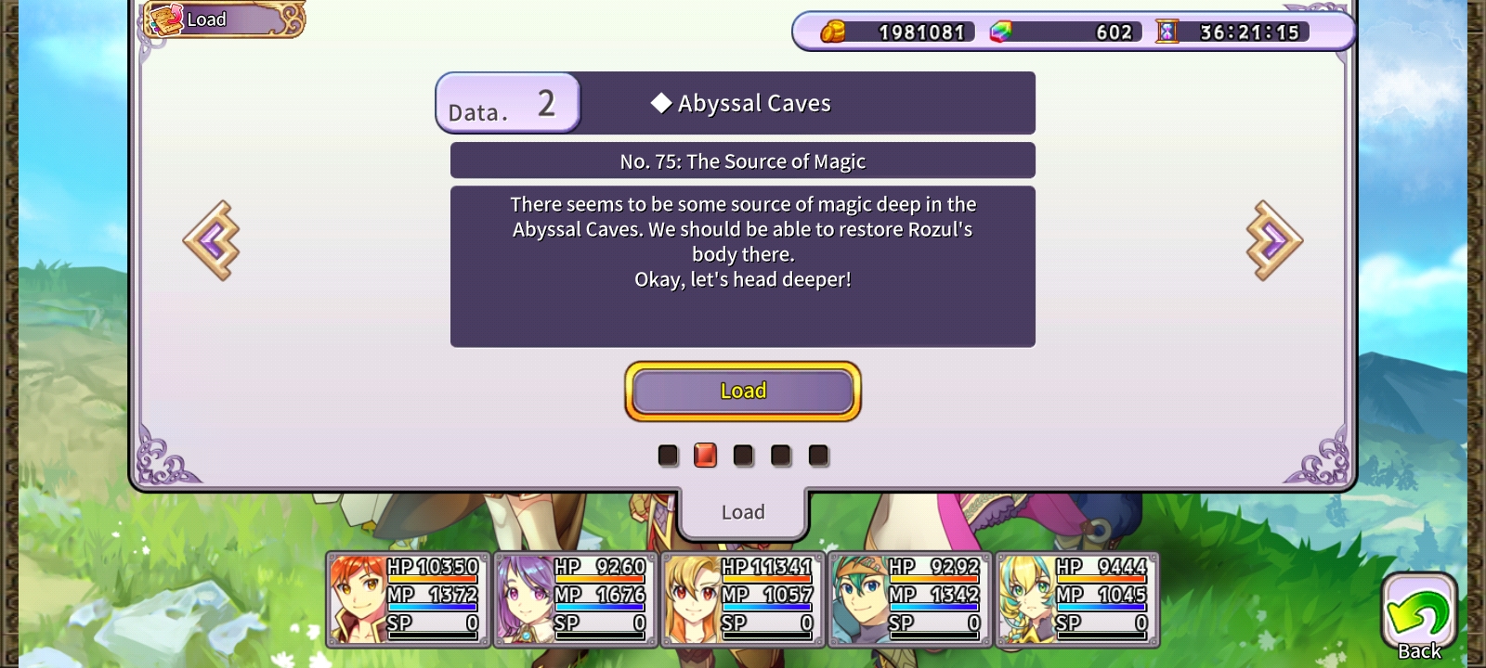Click the gold coin currency icon

click(832, 32)
